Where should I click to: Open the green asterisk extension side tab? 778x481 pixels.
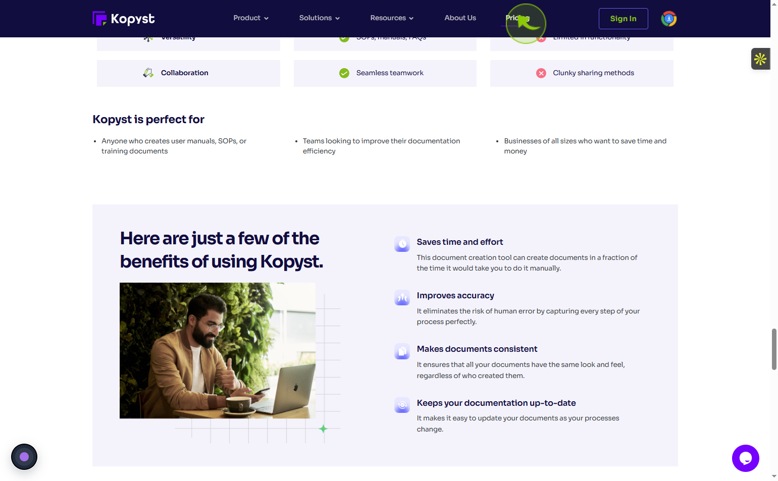[x=760, y=59]
